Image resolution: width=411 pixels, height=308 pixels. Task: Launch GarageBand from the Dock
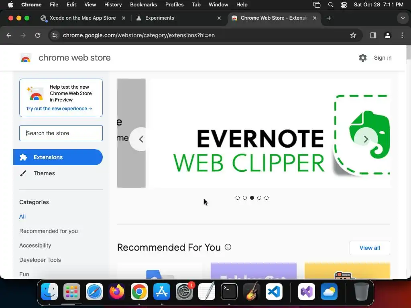pyautogui.click(x=252, y=292)
